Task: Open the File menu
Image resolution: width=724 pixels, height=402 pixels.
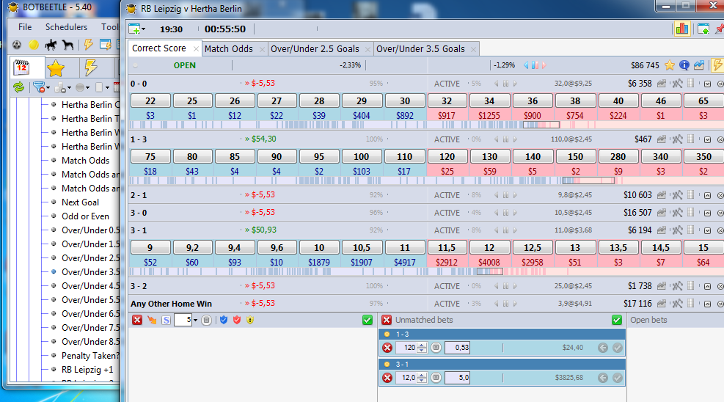Action: [x=25, y=26]
